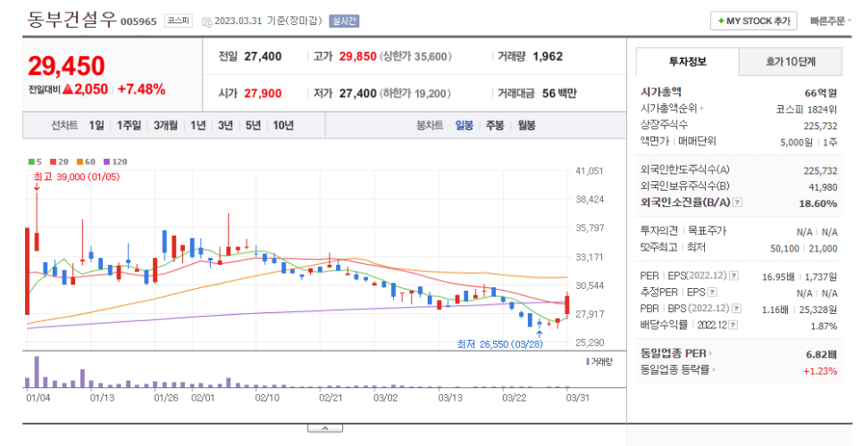This screenshot has width=863, height=446.
Task: Click the 고가 value 29,850
Action: 357,56
